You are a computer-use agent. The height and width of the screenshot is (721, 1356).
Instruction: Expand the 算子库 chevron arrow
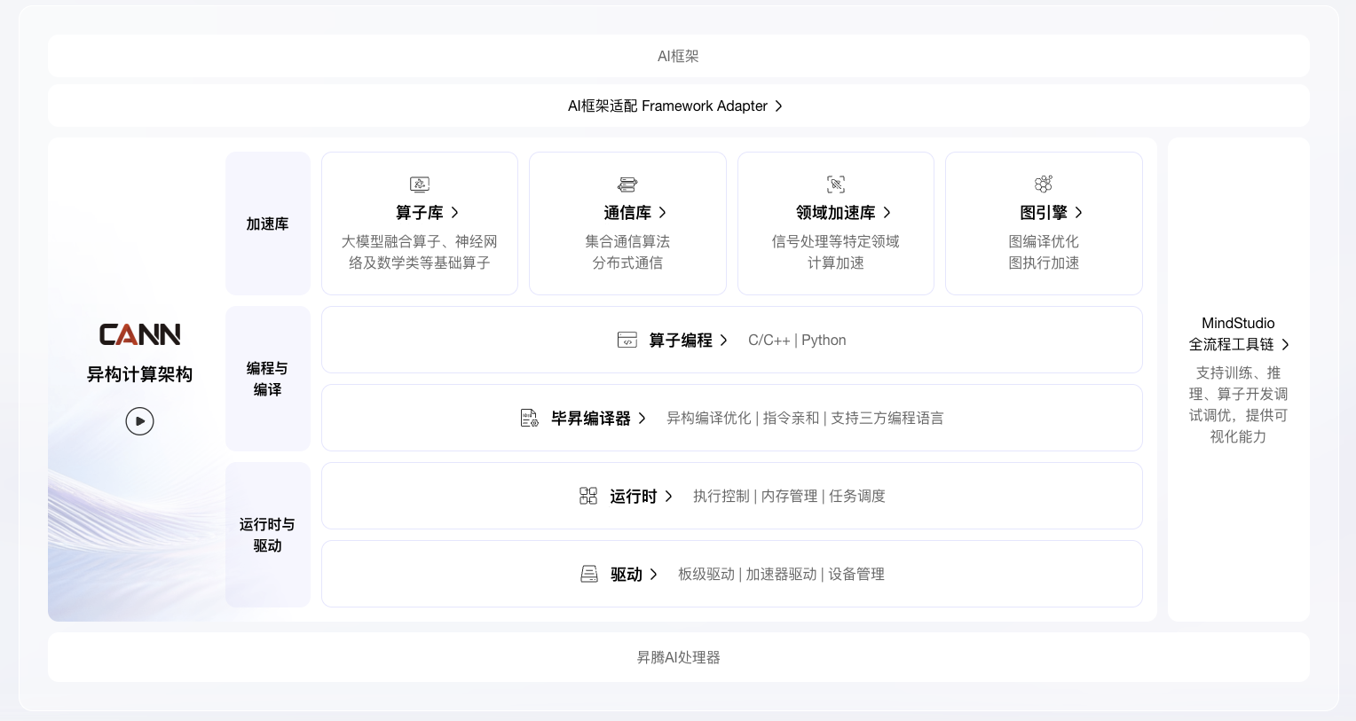tap(455, 212)
